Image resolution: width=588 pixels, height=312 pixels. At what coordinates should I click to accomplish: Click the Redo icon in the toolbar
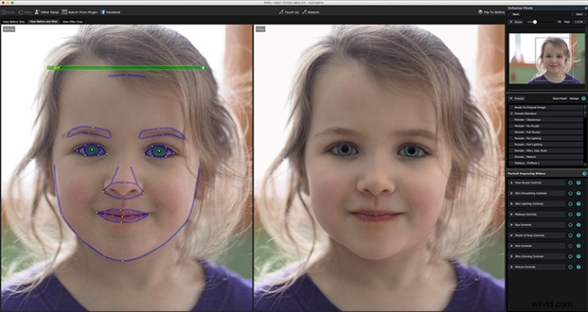pos(21,12)
